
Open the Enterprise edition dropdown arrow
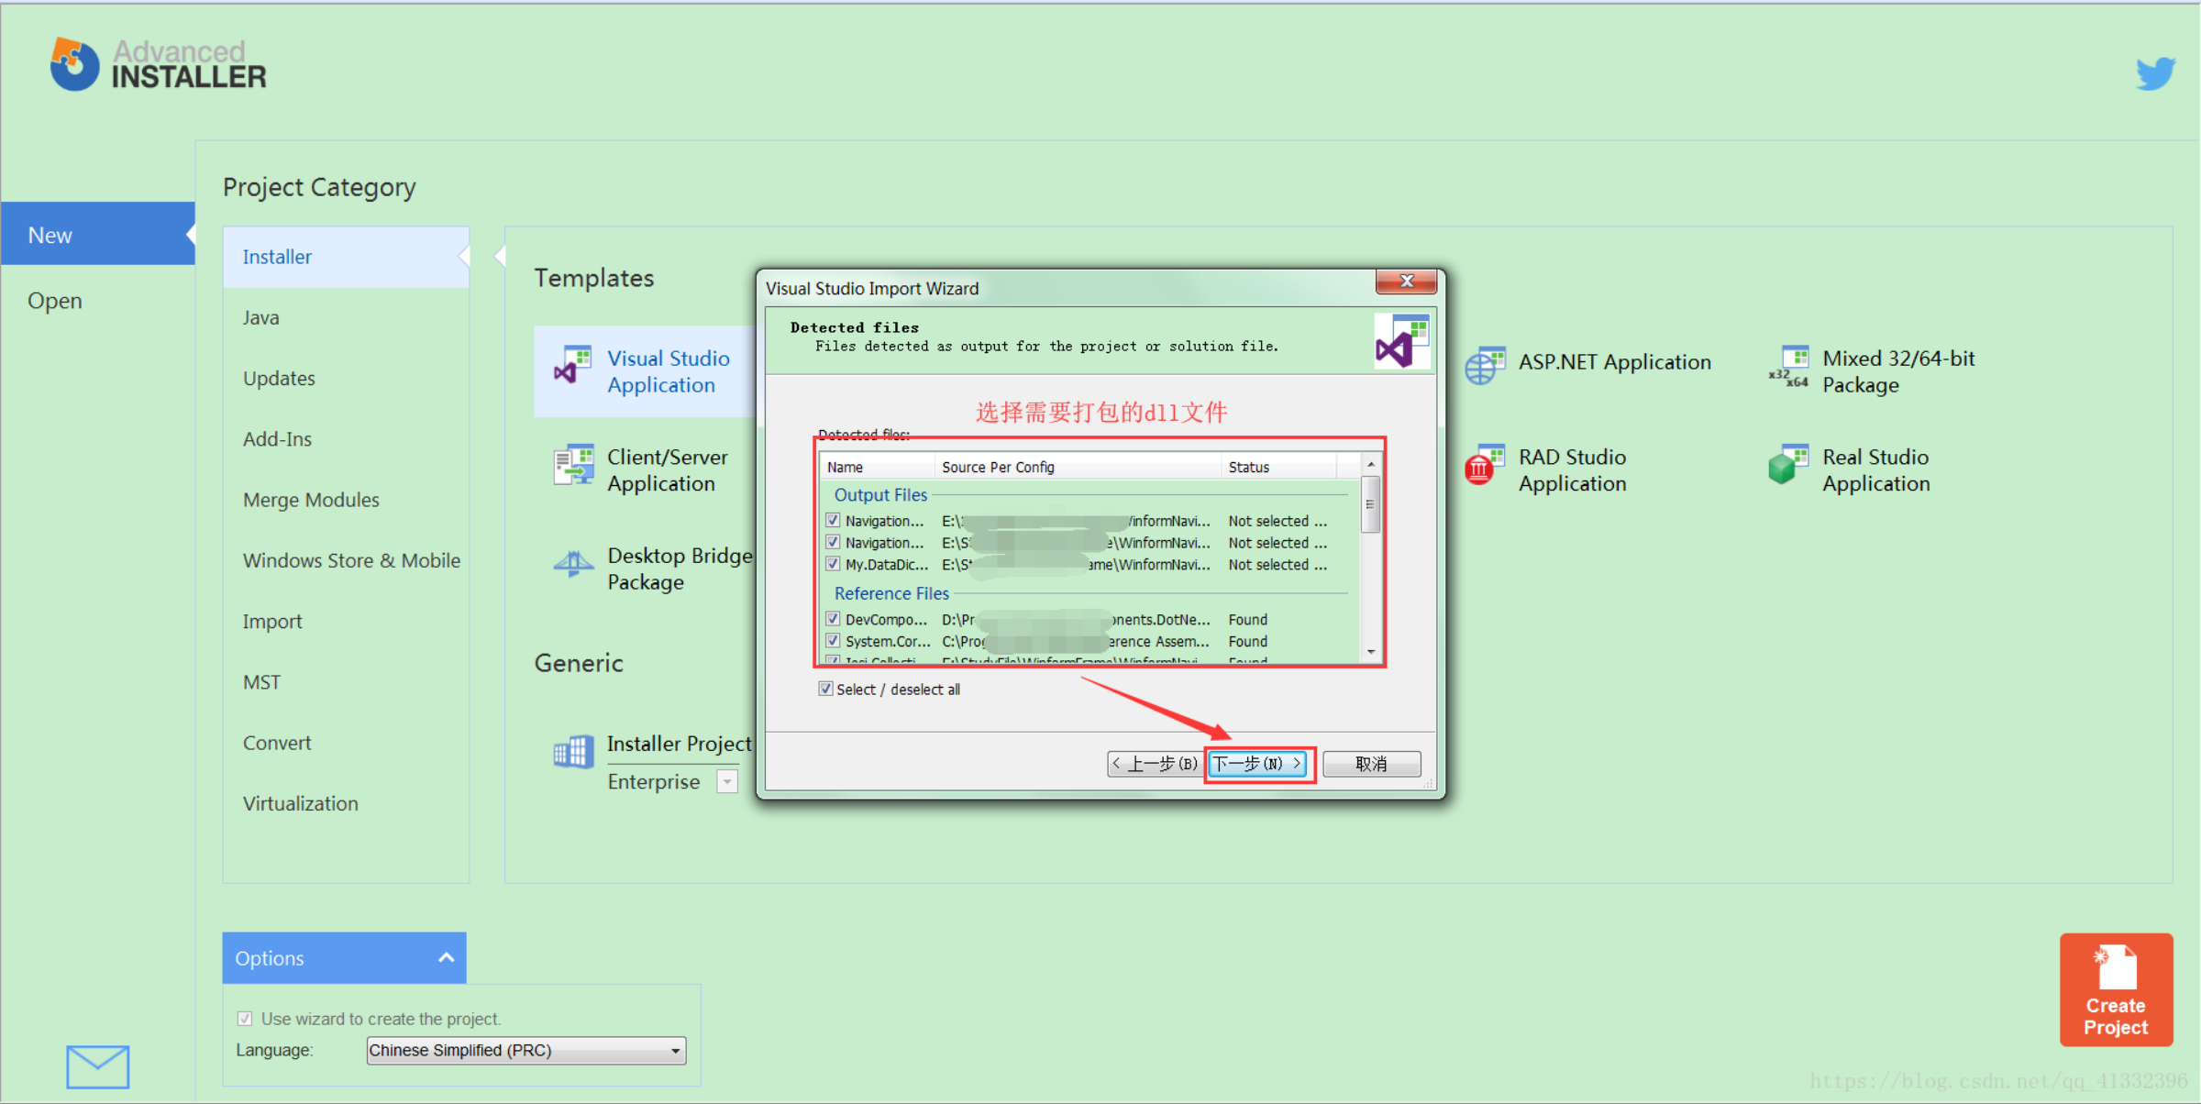click(x=727, y=781)
